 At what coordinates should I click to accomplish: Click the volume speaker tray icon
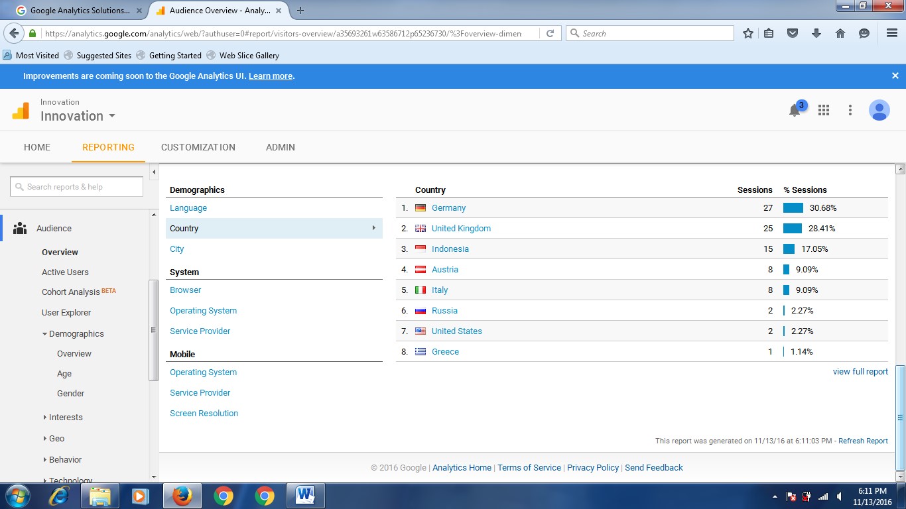point(840,496)
